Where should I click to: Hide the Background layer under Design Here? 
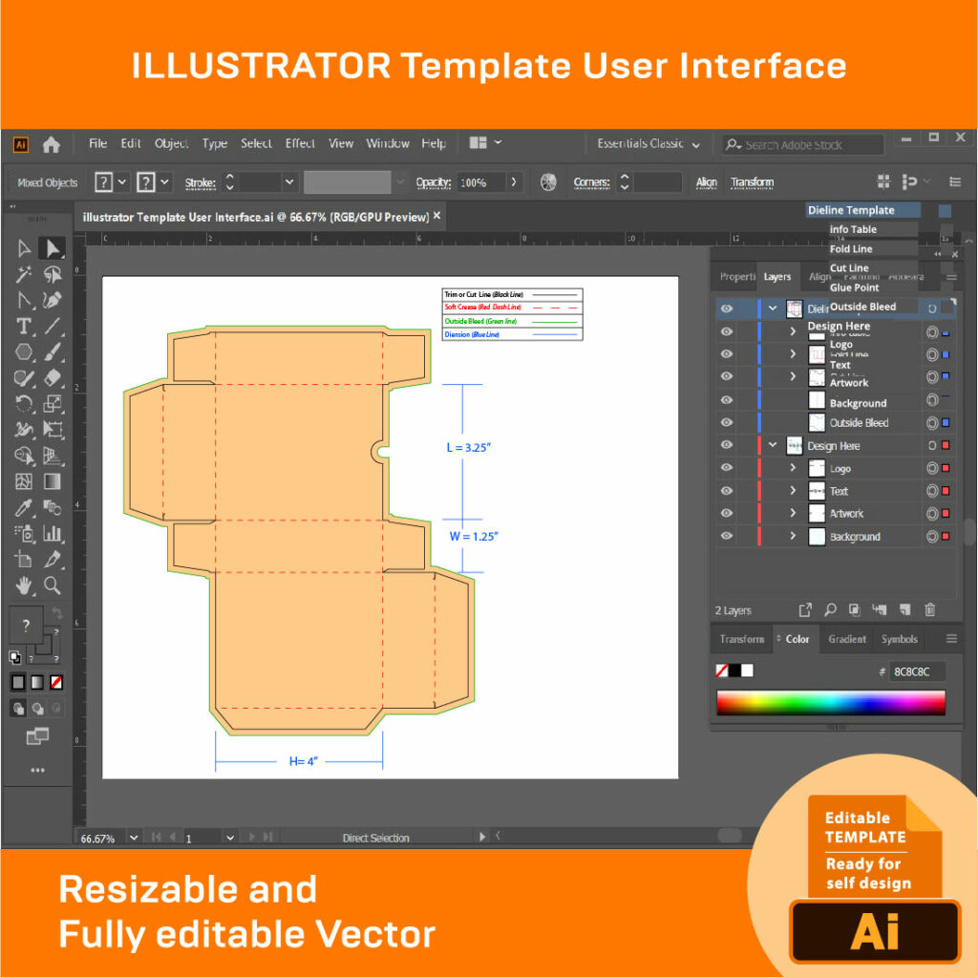[x=726, y=536]
